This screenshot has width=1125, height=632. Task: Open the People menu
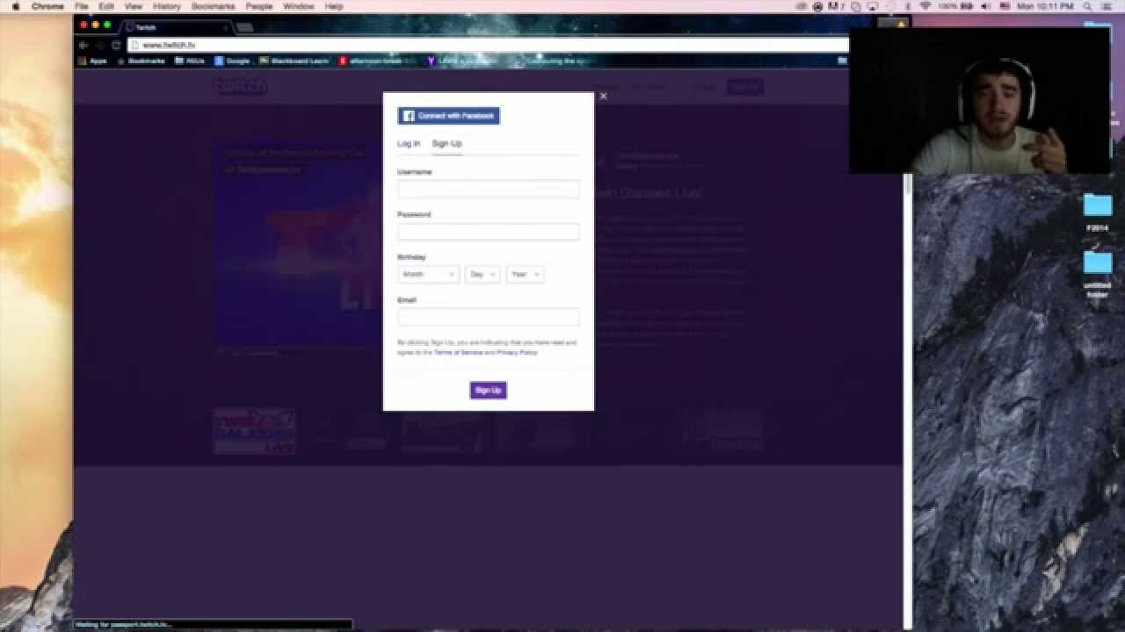[x=259, y=6]
